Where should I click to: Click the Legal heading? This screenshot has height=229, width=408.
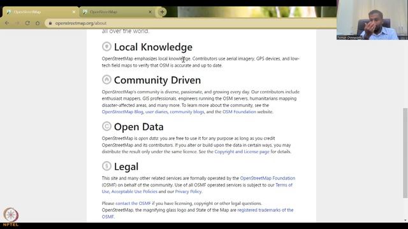126,167
